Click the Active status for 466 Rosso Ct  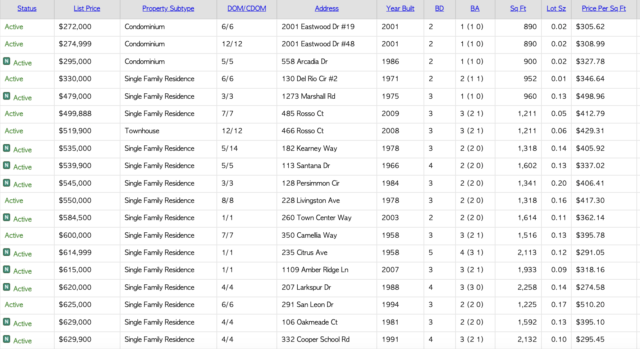click(14, 131)
